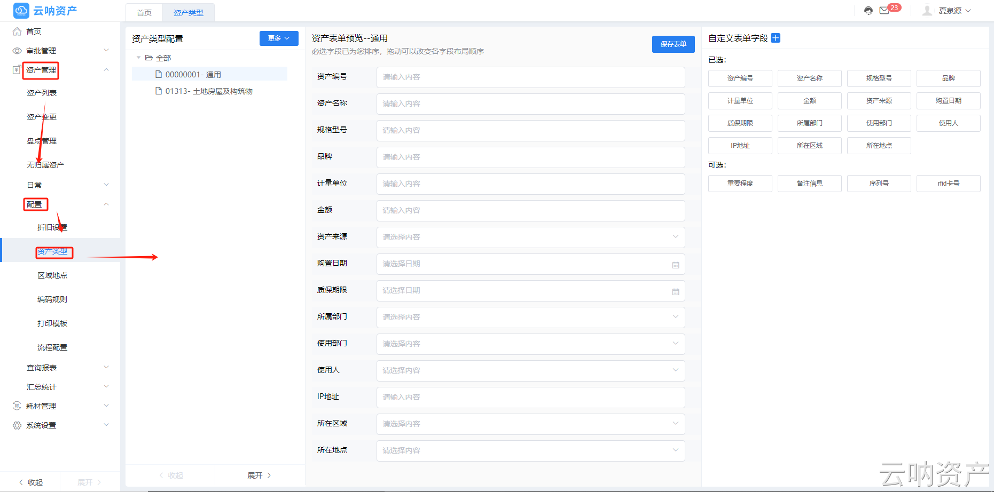Viewport: 994px width, 492px height.
Task: Open the 使用人 dropdown
Action: 531,371
